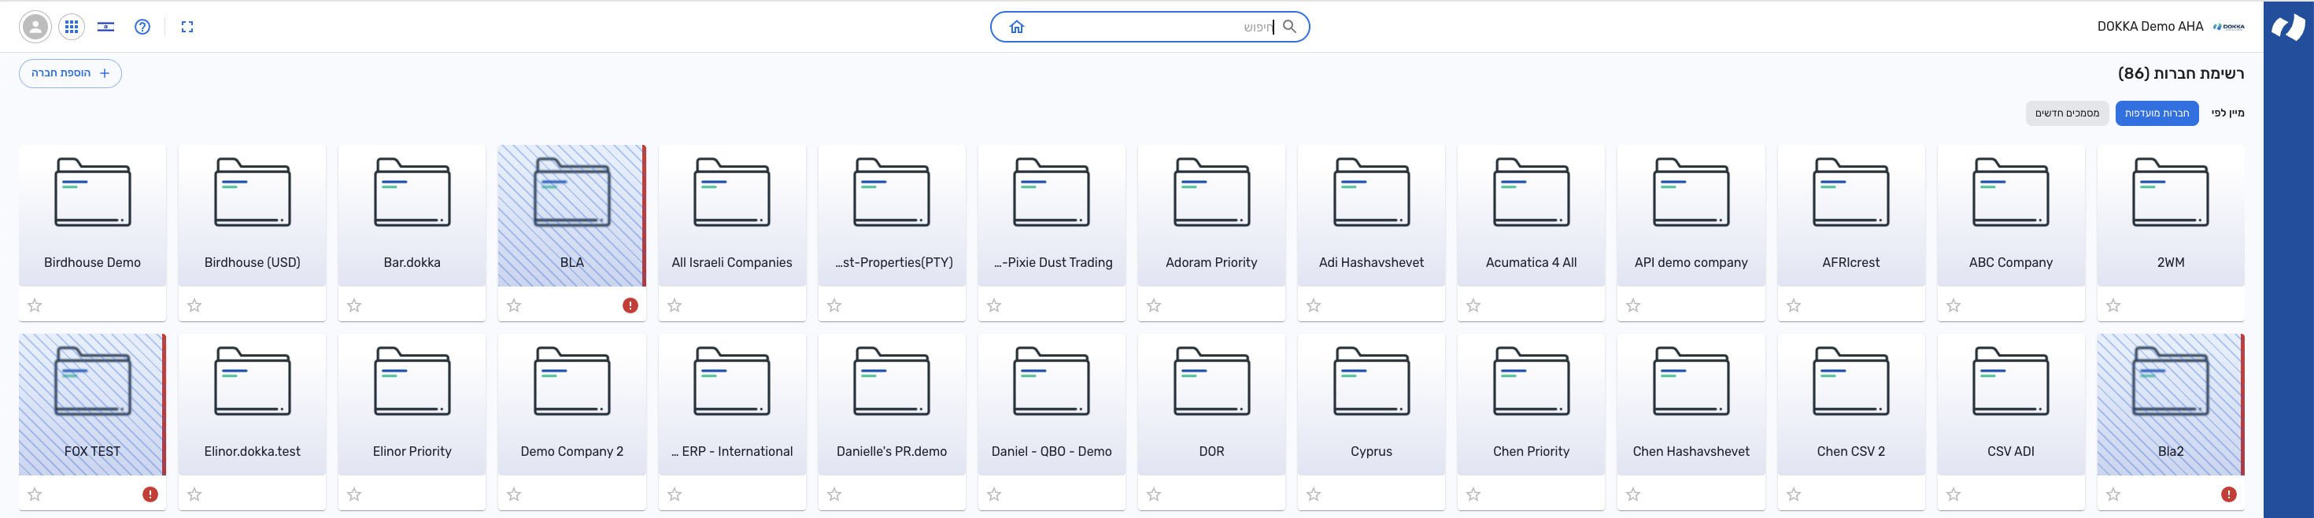The height and width of the screenshot is (518, 2314).
Task: Toggle favorite star for BLA
Action: pyautogui.click(x=514, y=305)
